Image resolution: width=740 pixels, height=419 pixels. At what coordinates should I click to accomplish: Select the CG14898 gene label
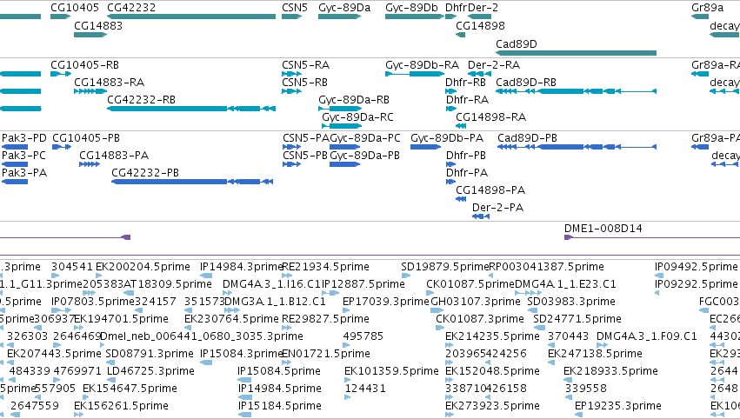480,25
